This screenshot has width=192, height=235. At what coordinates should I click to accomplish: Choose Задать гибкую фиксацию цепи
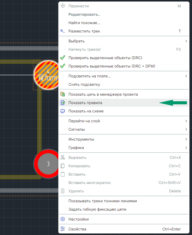pyautogui.click(x=124, y=209)
